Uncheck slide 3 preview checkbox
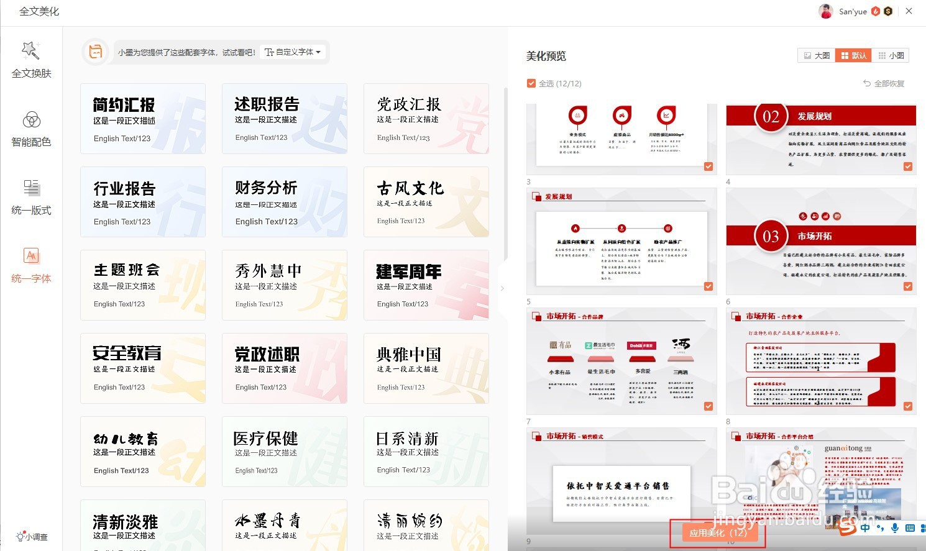 coord(708,166)
